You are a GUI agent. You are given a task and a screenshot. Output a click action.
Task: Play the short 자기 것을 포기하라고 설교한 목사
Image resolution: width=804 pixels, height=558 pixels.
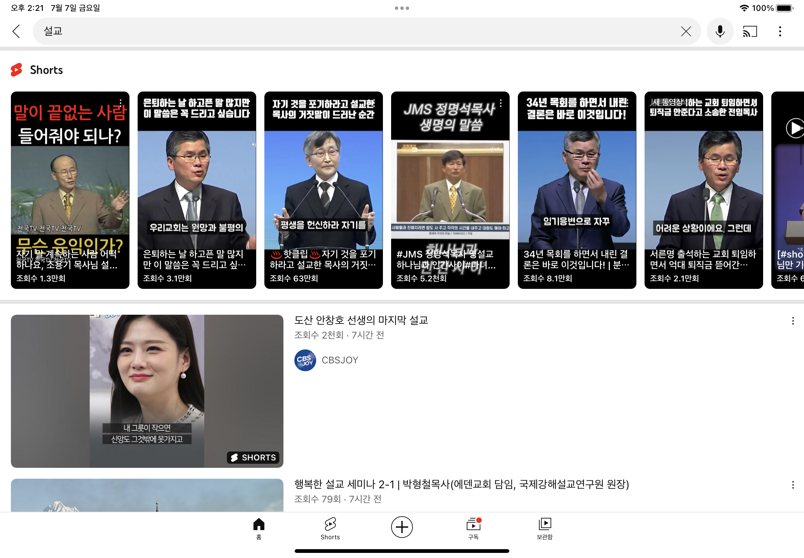[x=323, y=190]
